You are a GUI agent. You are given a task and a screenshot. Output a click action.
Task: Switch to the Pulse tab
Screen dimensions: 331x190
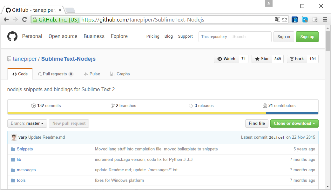tap(92, 74)
